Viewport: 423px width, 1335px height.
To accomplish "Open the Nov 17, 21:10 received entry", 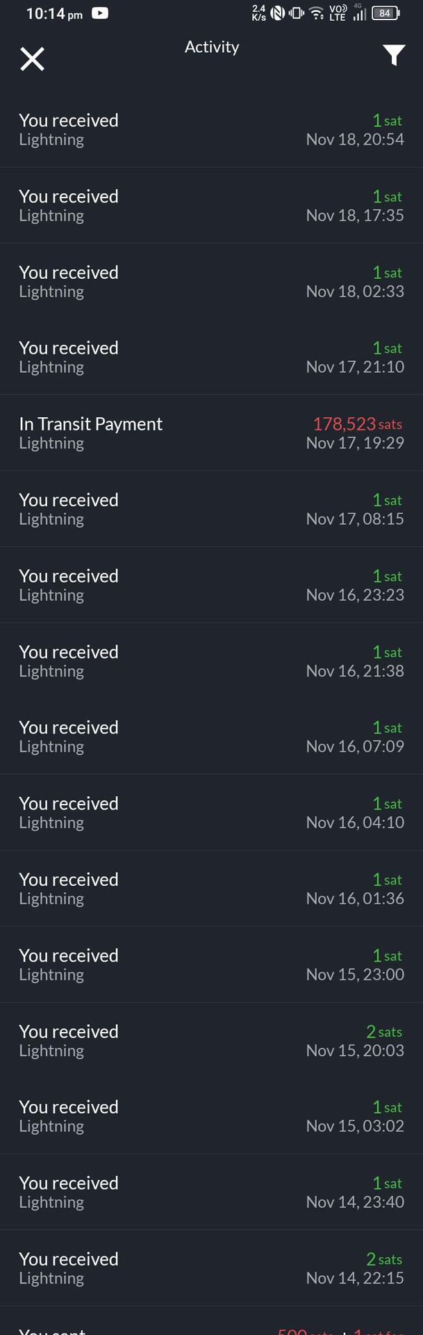I will [211, 357].
